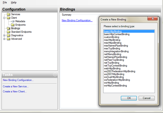Select customBinding in the list
This screenshot has height=113, width=163.
point(129,37)
